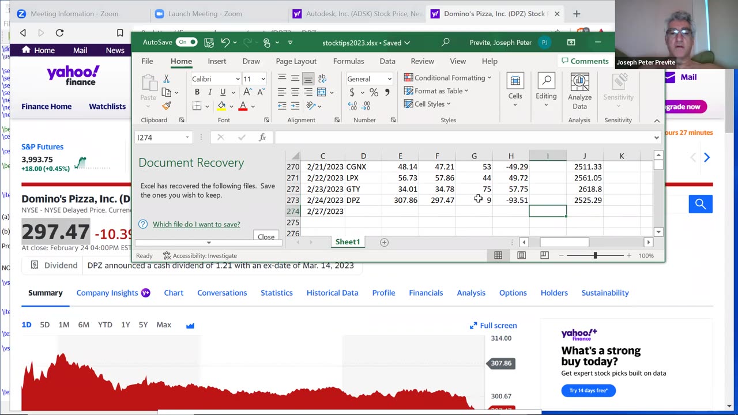Toggle Bottom Align in Alignment group
Screen dimensions: 738x415
308,78
